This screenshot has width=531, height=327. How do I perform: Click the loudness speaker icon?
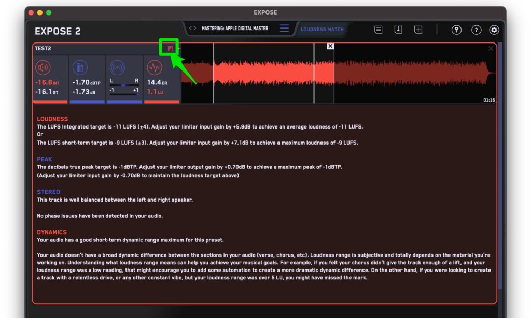[x=44, y=67]
